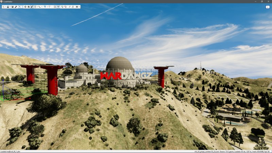Click the 'Fps: 60' status bar text
This screenshot has height=153, width=272.
point(268,152)
